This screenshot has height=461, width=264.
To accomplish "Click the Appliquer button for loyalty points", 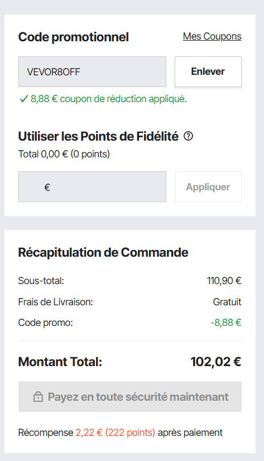I will tap(208, 187).
